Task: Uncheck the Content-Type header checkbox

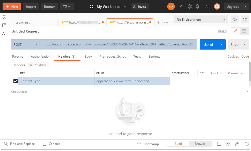Action: click(x=15, y=81)
